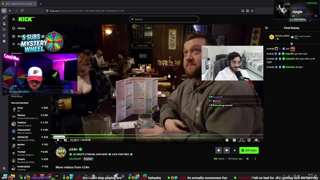Open video player settings gear

(x=256, y=140)
